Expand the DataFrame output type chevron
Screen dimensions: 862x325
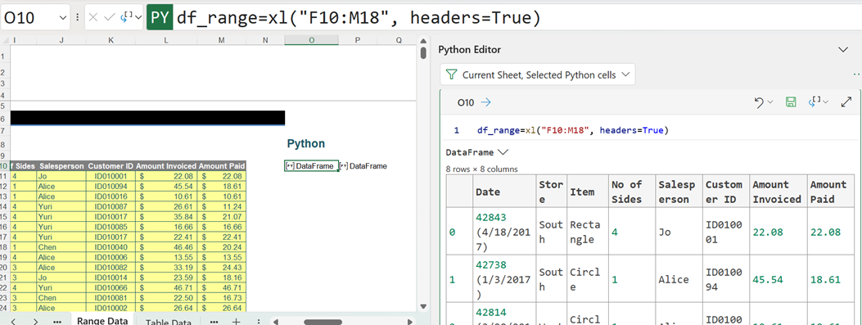[x=503, y=151]
